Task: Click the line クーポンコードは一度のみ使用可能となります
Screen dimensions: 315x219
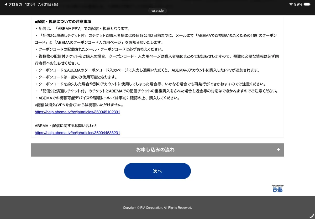Action: (76, 77)
